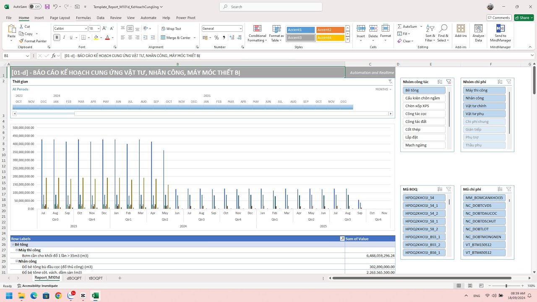Click the Search box in title bar

click(271, 7)
